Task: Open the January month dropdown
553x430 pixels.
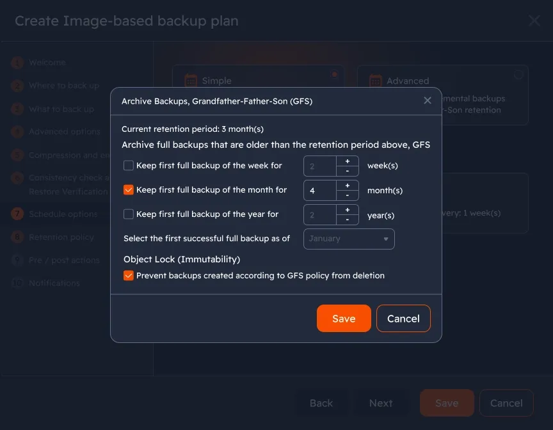Action: (349, 239)
